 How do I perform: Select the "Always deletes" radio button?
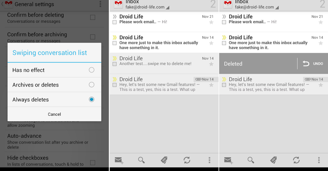92,99
